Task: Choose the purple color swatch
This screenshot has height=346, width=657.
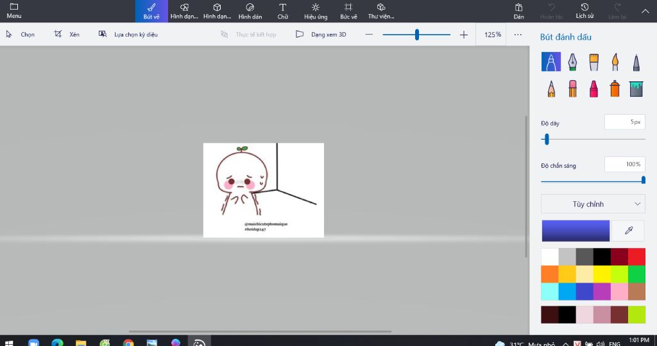Action: point(602,292)
